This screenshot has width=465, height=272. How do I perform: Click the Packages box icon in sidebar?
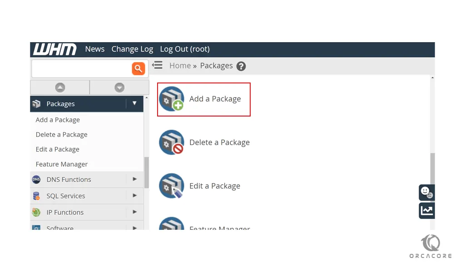(x=36, y=104)
